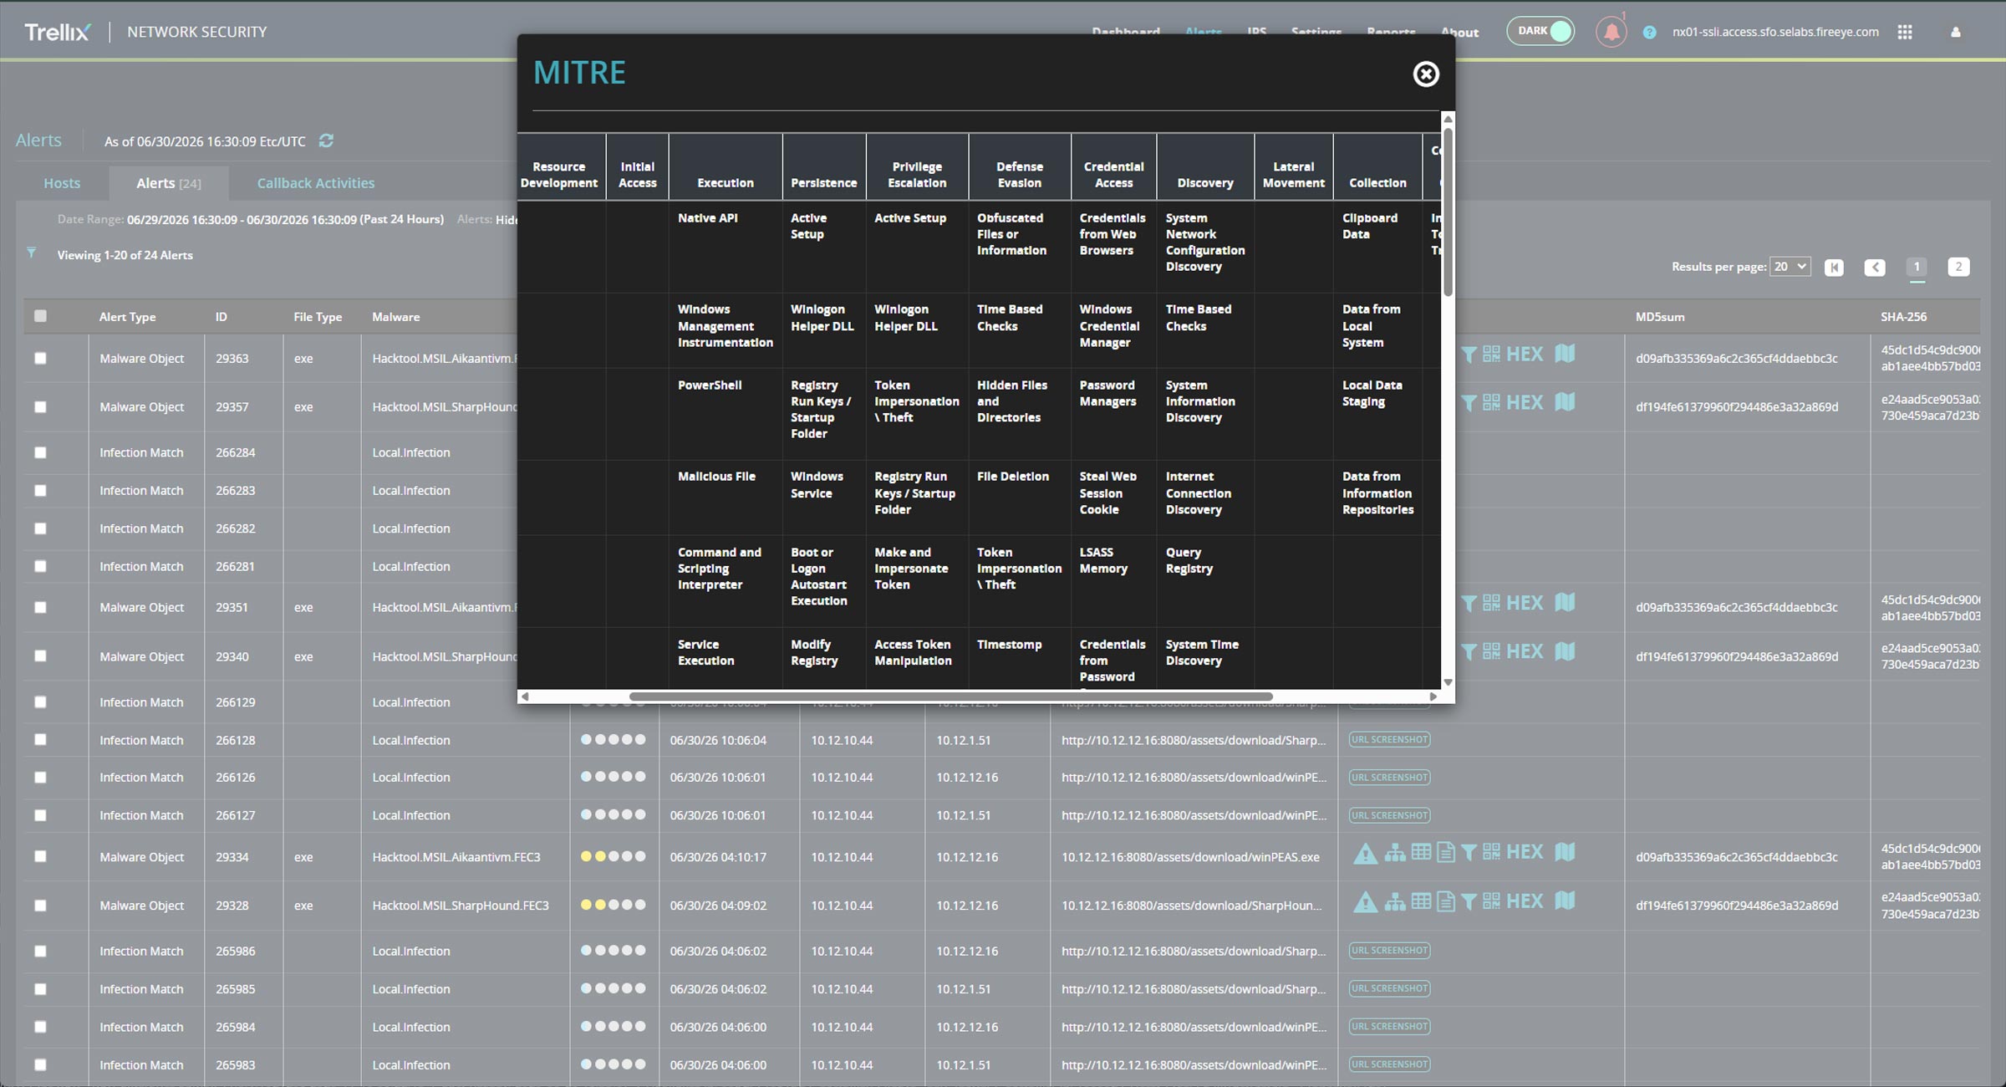The height and width of the screenshot is (1087, 2006).
Task: Click the alerts filter funnel icon
Action: (31, 253)
